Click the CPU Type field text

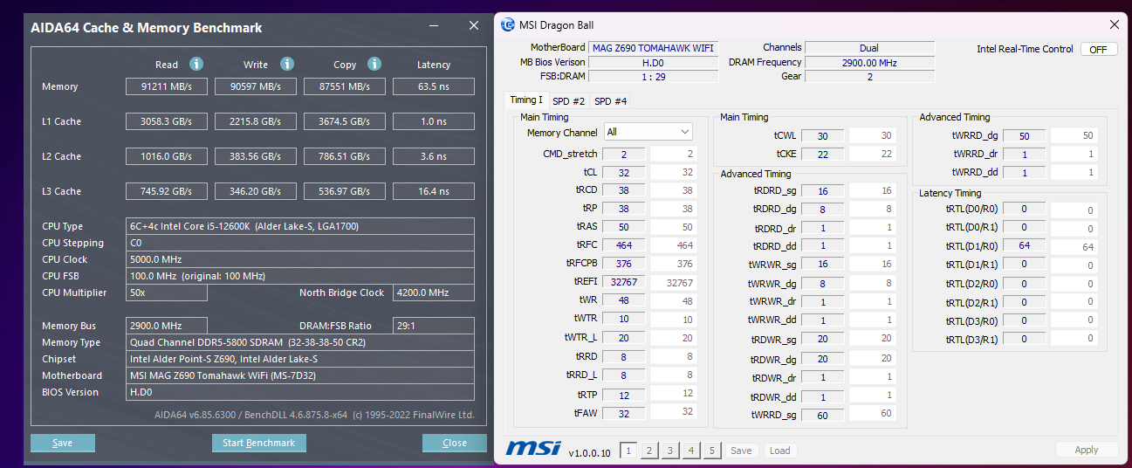pos(301,226)
